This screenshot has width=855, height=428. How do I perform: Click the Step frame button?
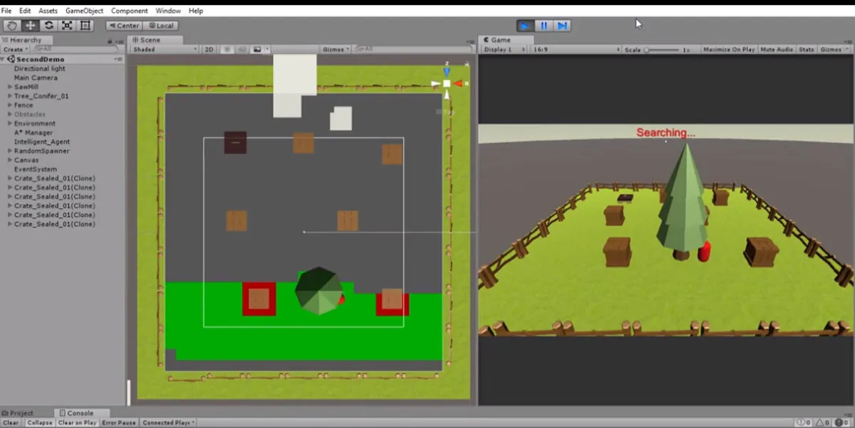pyautogui.click(x=562, y=26)
